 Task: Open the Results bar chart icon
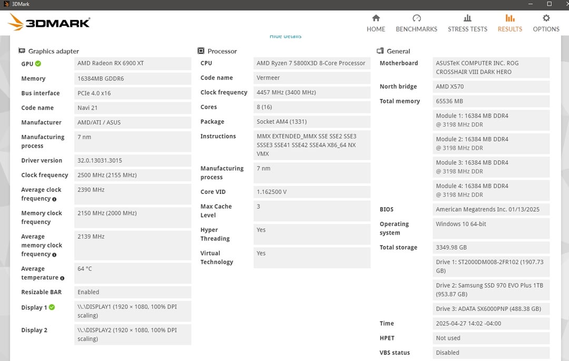(510, 18)
